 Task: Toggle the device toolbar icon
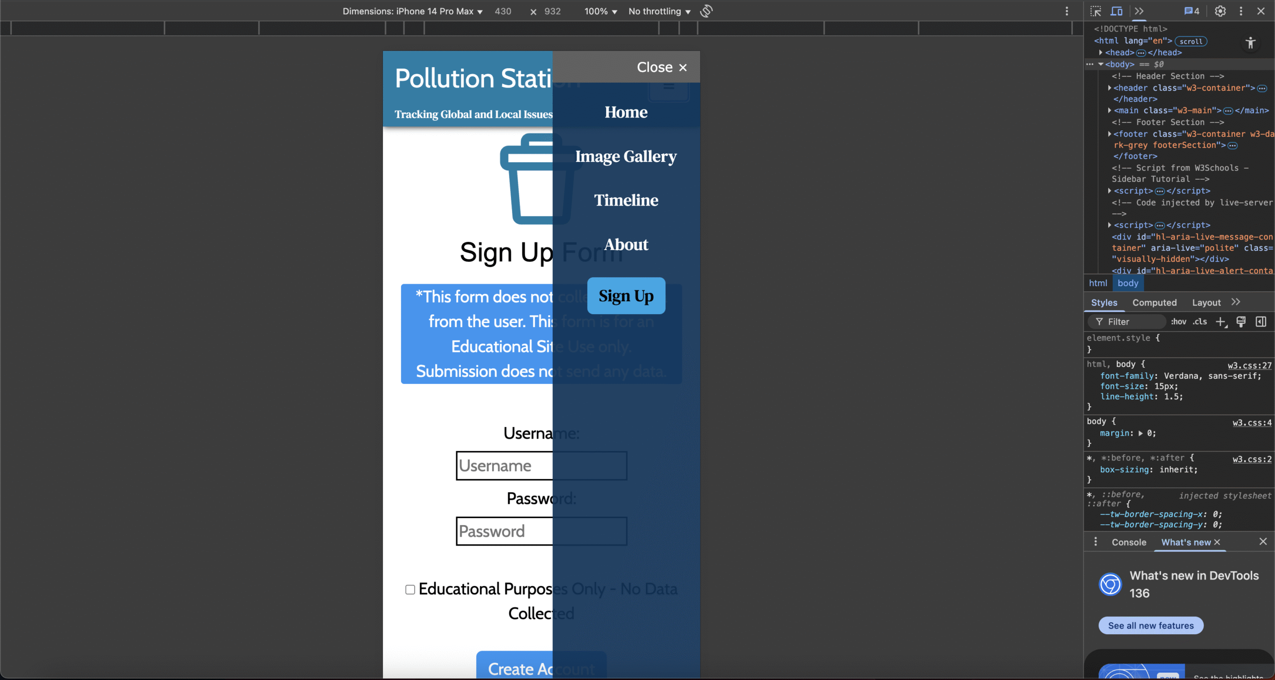(1117, 11)
